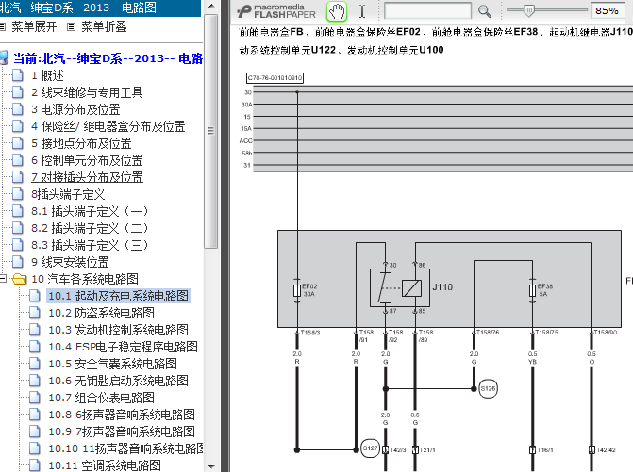Image resolution: width=633 pixels, height=472 pixels.
Task: Click the page icon beside 9 线束安装位置
Action: tap(18, 262)
